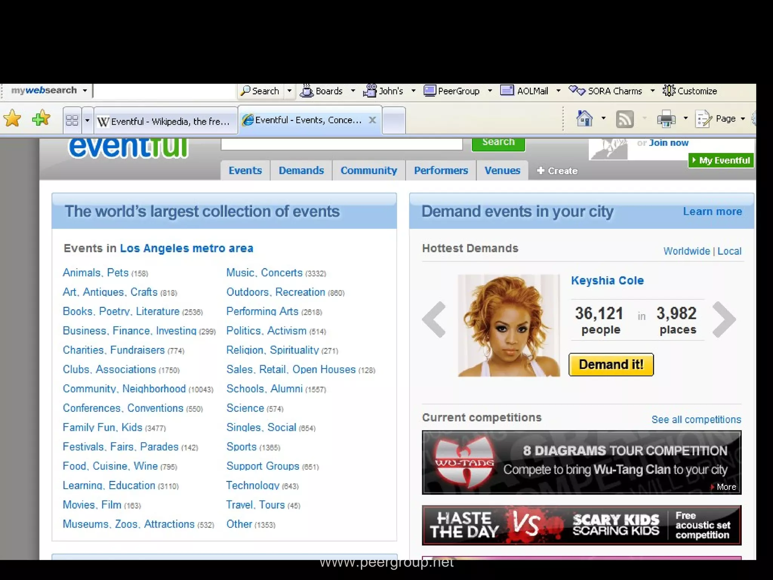Click the Customize gear icon
The image size is (773, 580).
[669, 91]
